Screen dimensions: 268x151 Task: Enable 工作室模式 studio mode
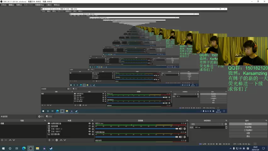tap(248, 130)
